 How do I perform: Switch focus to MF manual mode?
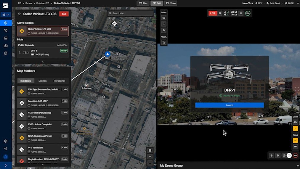point(295,147)
